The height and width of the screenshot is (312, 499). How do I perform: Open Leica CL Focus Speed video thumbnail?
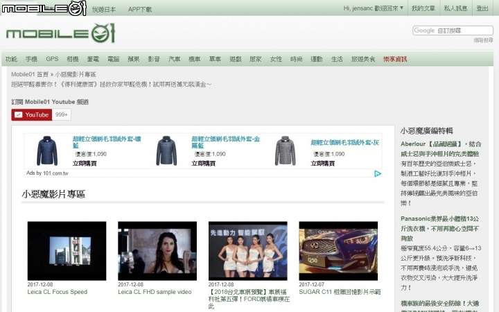pos(67,251)
